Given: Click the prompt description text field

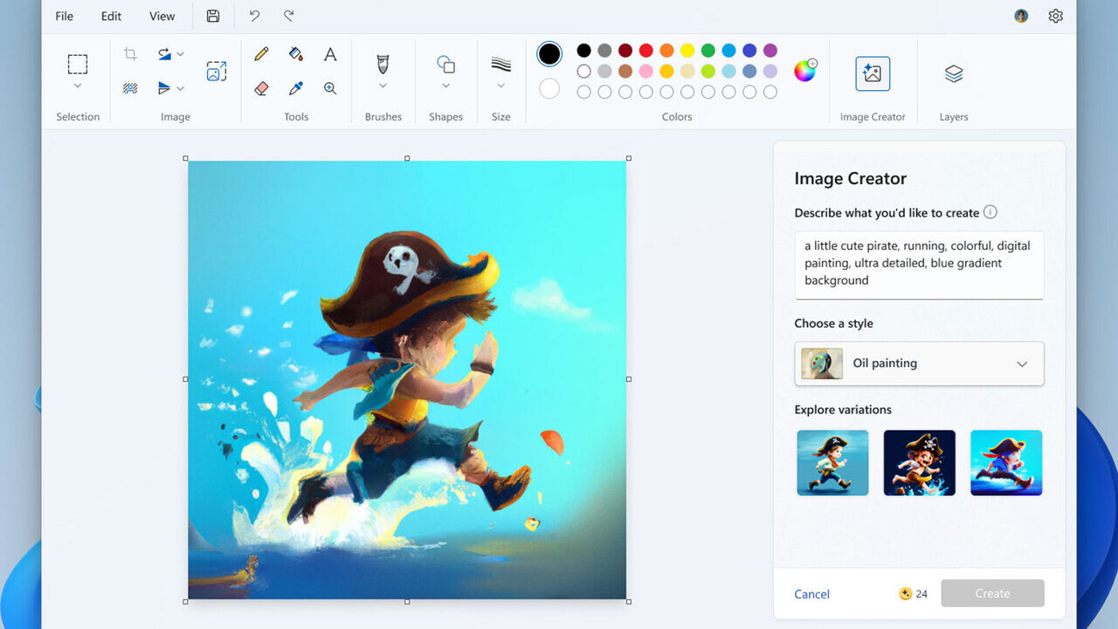Looking at the screenshot, I should (x=919, y=265).
